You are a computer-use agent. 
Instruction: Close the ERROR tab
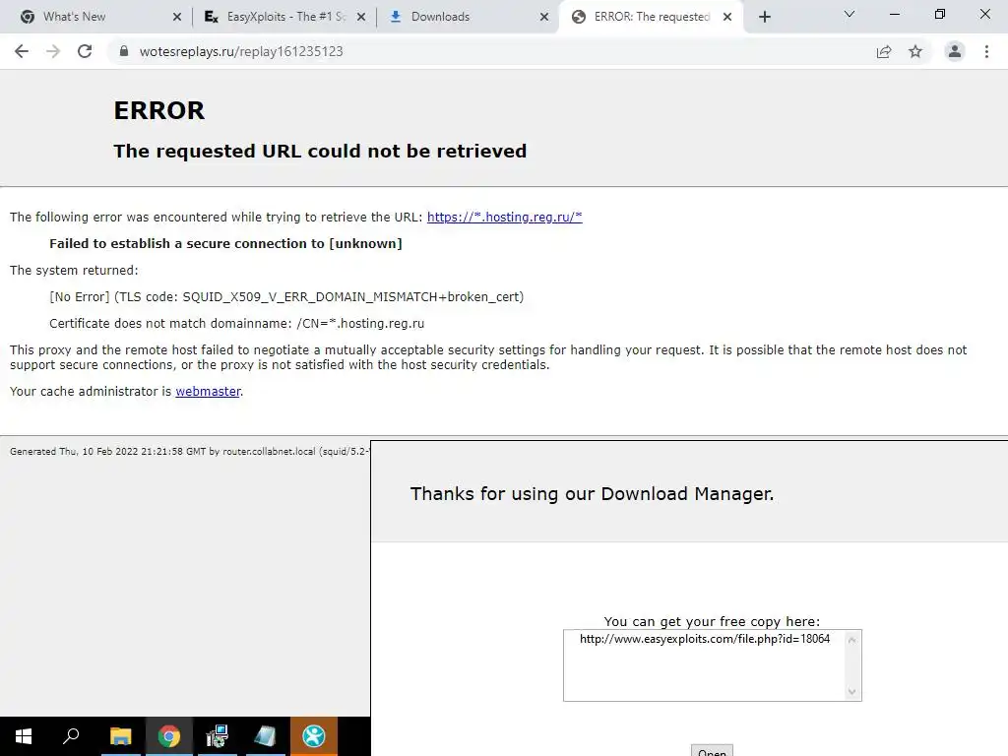pyautogui.click(x=727, y=17)
